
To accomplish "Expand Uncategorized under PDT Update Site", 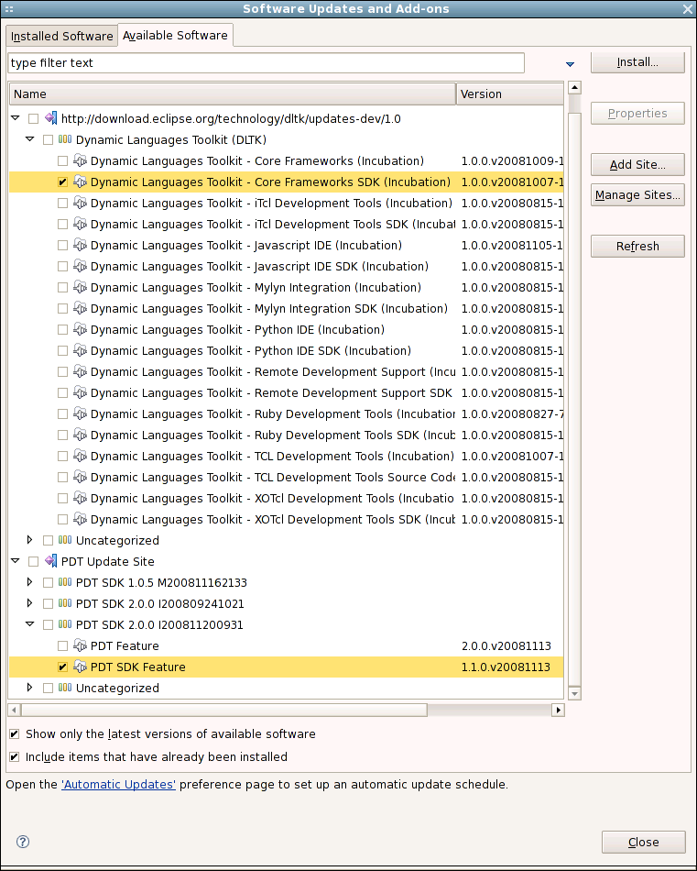I will pyautogui.click(x=30, y=688).
